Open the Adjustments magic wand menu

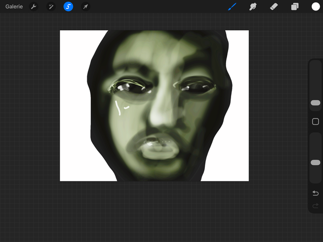pos(51,7)
